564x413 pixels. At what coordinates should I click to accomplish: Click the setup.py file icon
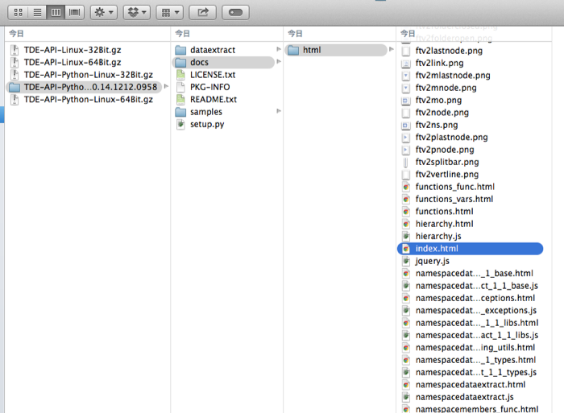(181, 124)
